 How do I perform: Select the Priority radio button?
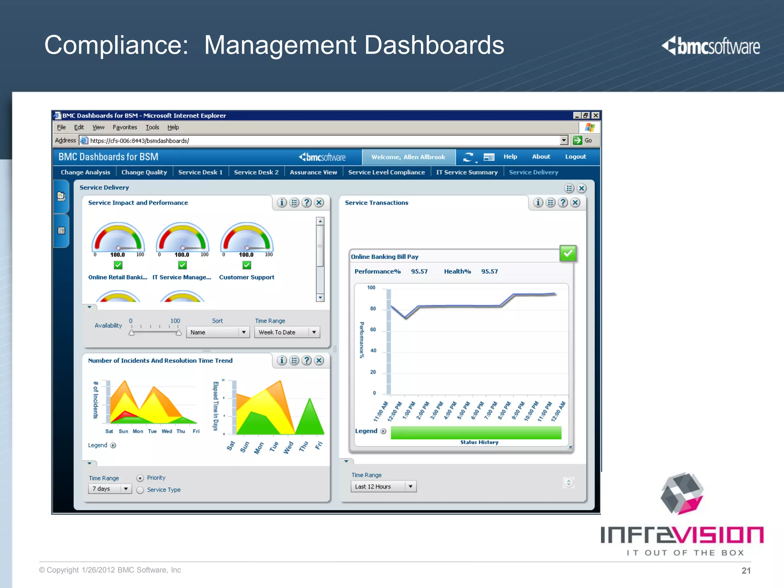coord(140,478)
